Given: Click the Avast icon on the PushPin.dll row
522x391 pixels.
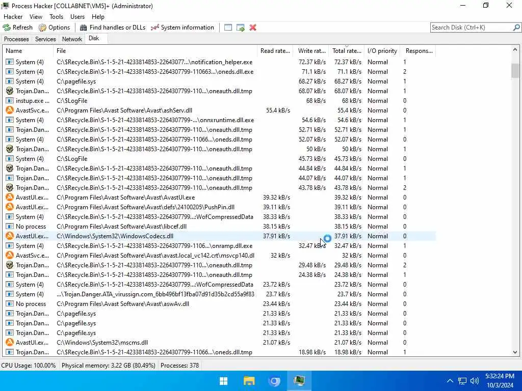Looking at the screenshot, I should pos(10,207).
